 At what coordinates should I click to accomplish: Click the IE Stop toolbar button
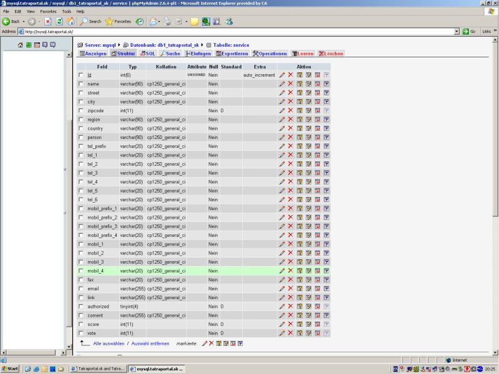[x=48, y=22]
